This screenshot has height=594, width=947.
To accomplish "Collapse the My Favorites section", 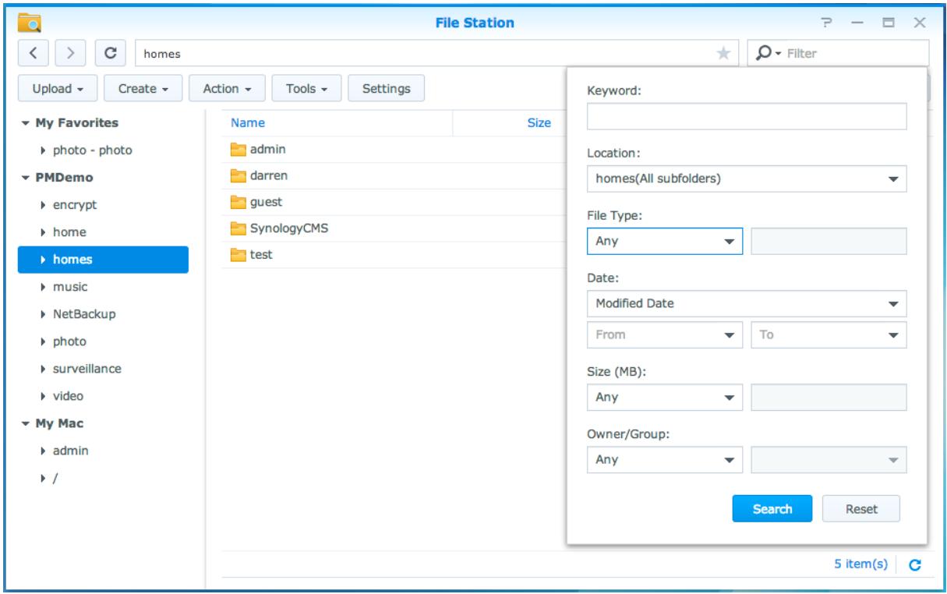I will coord(24,123).
